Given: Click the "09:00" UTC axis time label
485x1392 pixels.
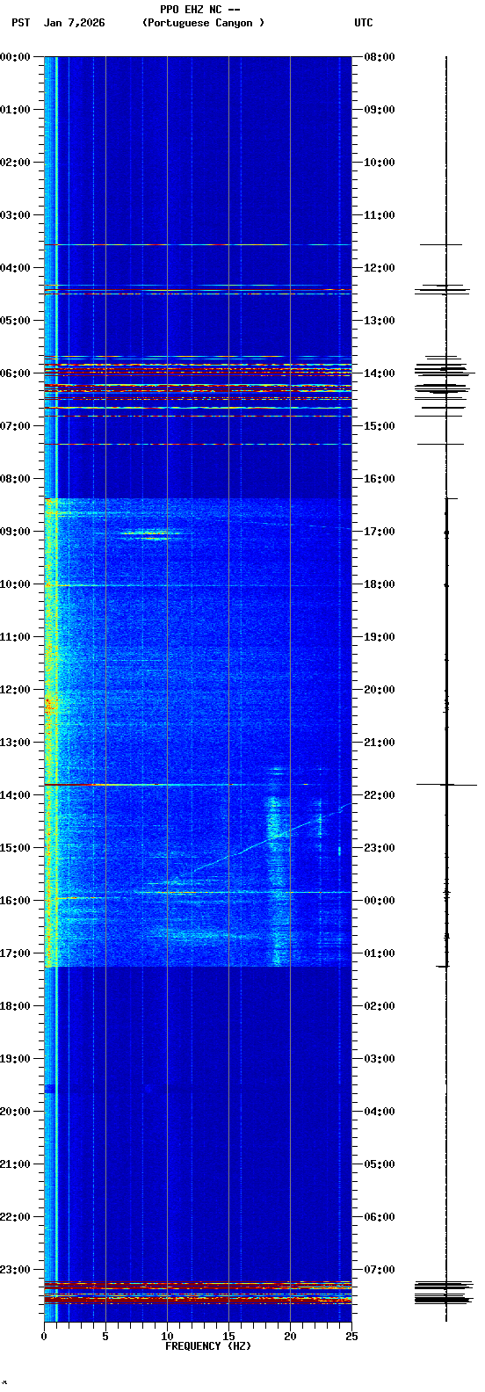Looking at the screenshot, I should click(x=380, y=110).
